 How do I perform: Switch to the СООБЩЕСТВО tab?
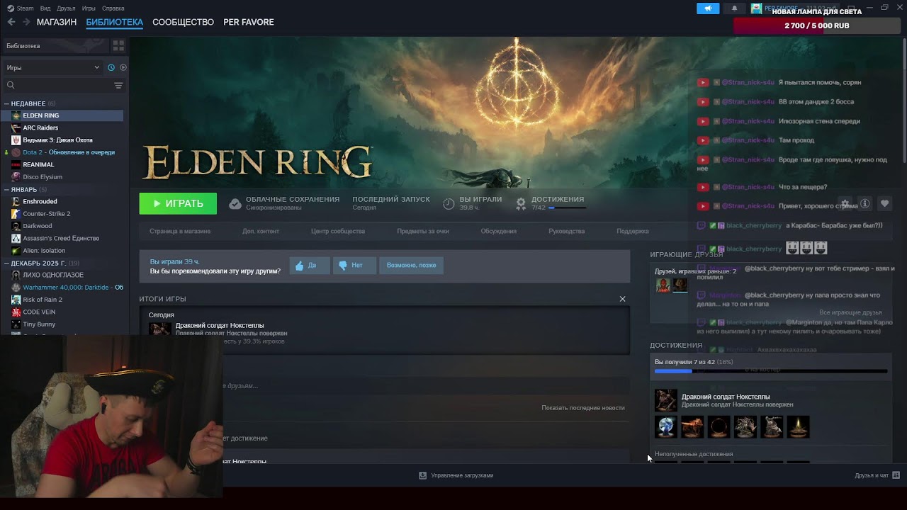183,22
